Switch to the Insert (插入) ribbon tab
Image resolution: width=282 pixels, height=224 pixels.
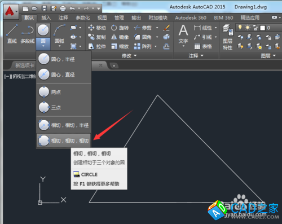46,18
